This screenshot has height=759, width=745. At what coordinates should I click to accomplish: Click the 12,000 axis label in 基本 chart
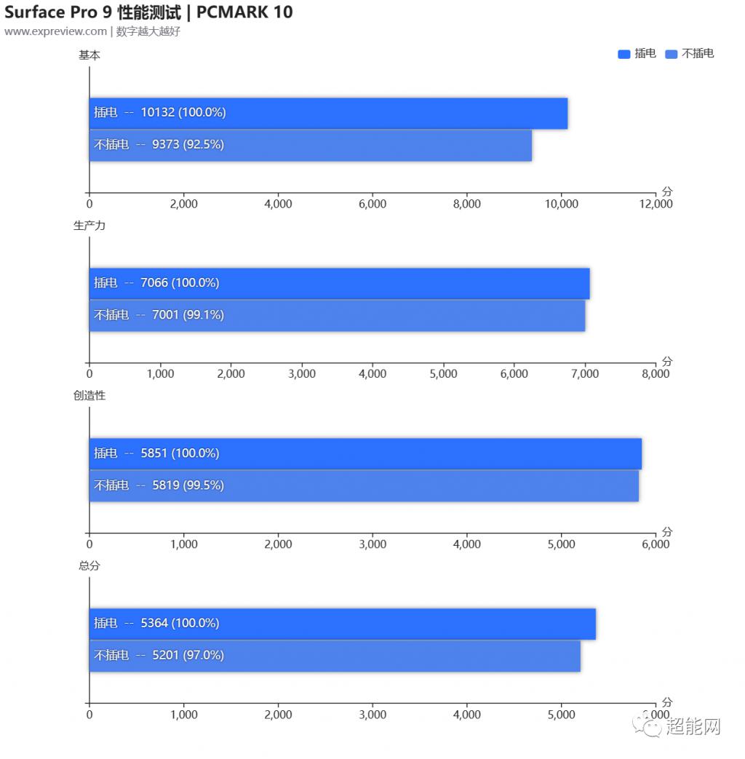pyautogui.click(x=656, y=204)
